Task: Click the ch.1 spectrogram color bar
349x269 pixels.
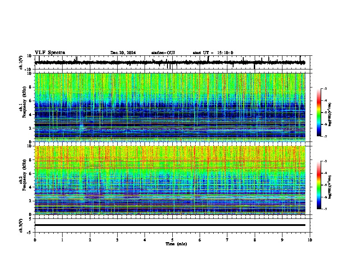Action: (x=319, y=113)
